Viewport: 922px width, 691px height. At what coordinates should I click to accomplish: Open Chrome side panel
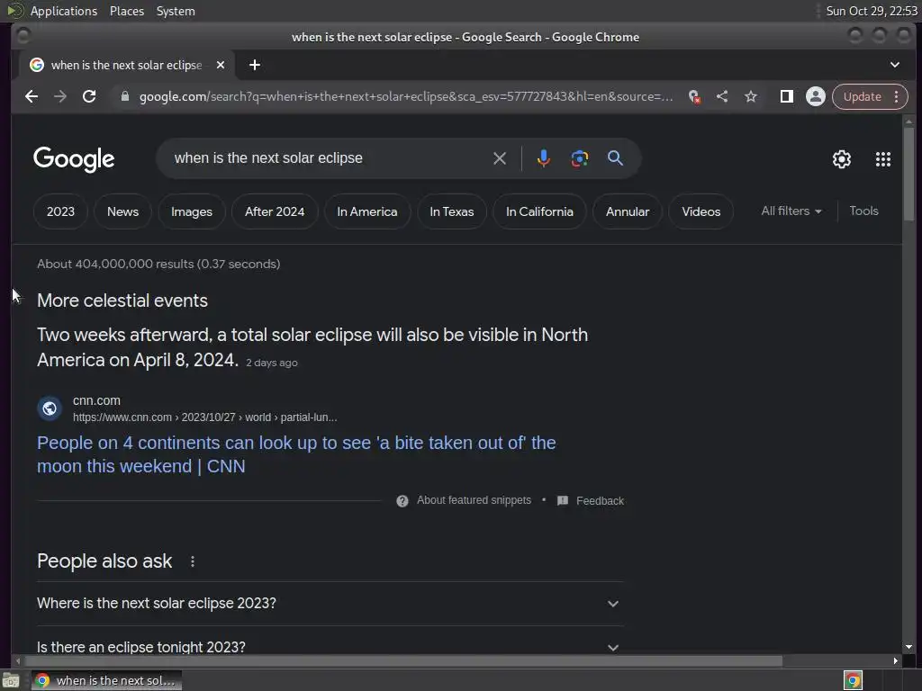click(x=787, y=96)
